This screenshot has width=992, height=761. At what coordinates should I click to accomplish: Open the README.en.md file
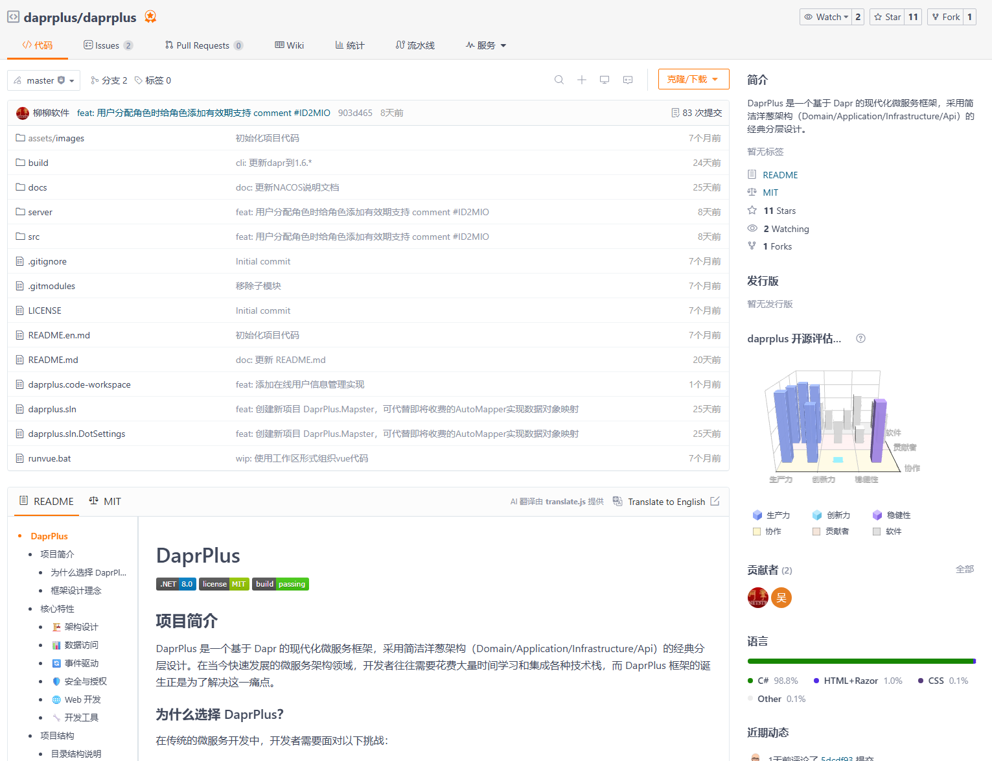[59, 335]
